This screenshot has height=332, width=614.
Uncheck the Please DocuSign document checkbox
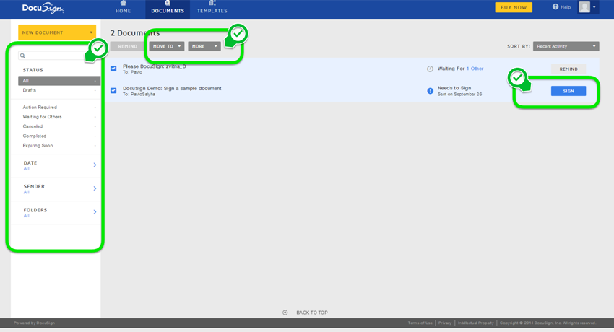[113, 69]
